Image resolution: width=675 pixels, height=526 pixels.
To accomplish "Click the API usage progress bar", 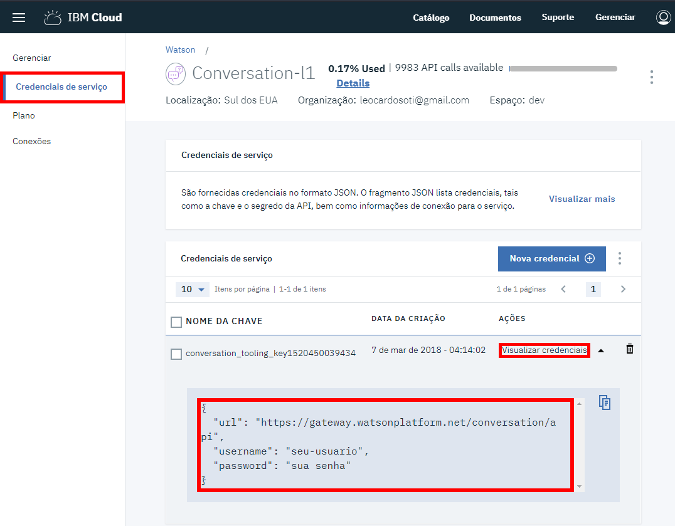I will pyautogui.click(x=563, y=68).
